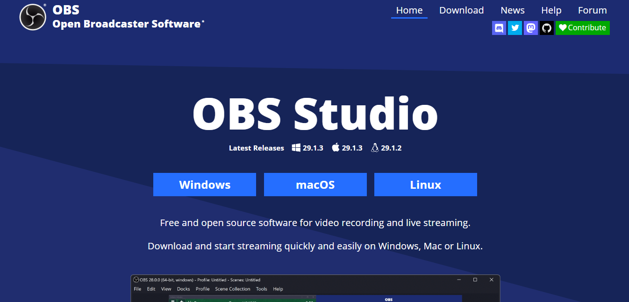Click the Open Broadcaster Software title text
629x302 pixels.
pos(127,24)
